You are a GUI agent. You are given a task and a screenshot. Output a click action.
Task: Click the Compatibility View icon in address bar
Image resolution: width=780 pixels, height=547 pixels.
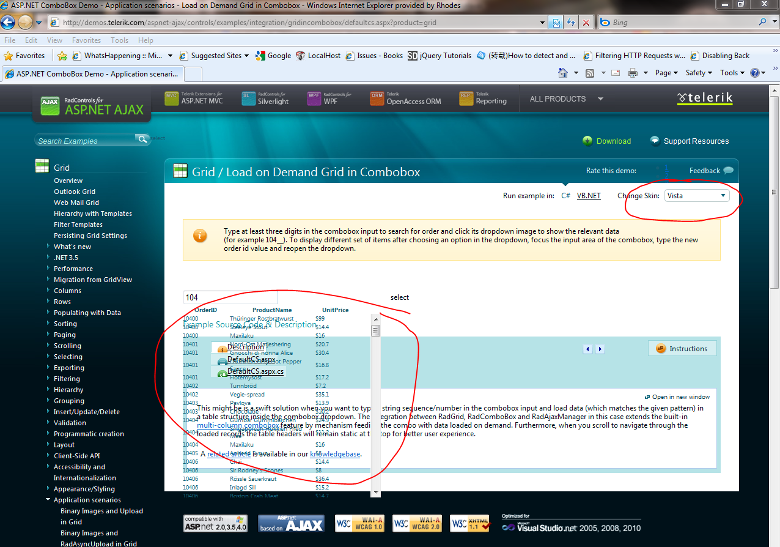tap(556, 23)
